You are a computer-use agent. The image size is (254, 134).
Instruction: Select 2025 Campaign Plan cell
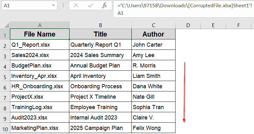(101, 128)
